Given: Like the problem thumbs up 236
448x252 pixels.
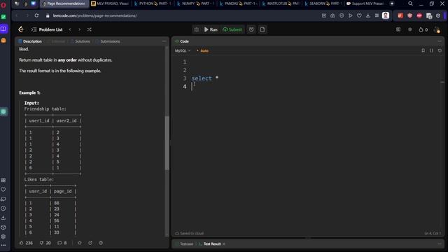Looking at the screenshot, I should point(26,243).
